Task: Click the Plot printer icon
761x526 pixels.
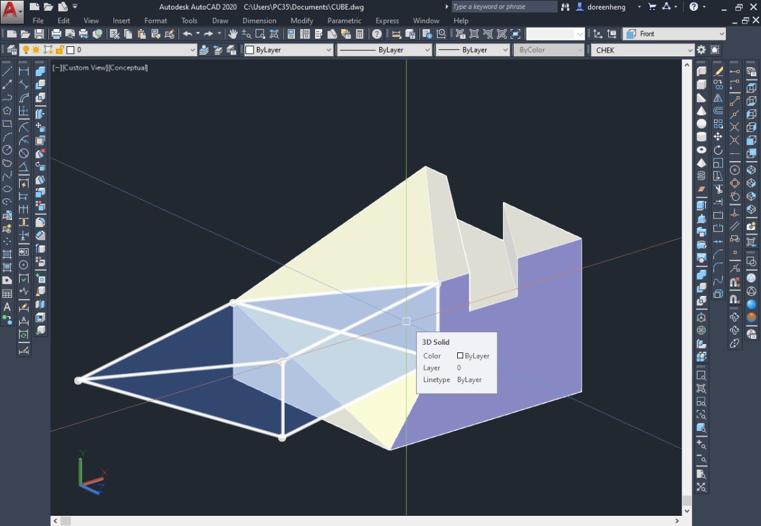Action: 56,34
